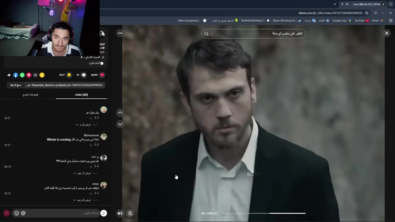Save the video with the bookmark icon
The height and width of the screenshot is (222, 395).
[69, 75]
